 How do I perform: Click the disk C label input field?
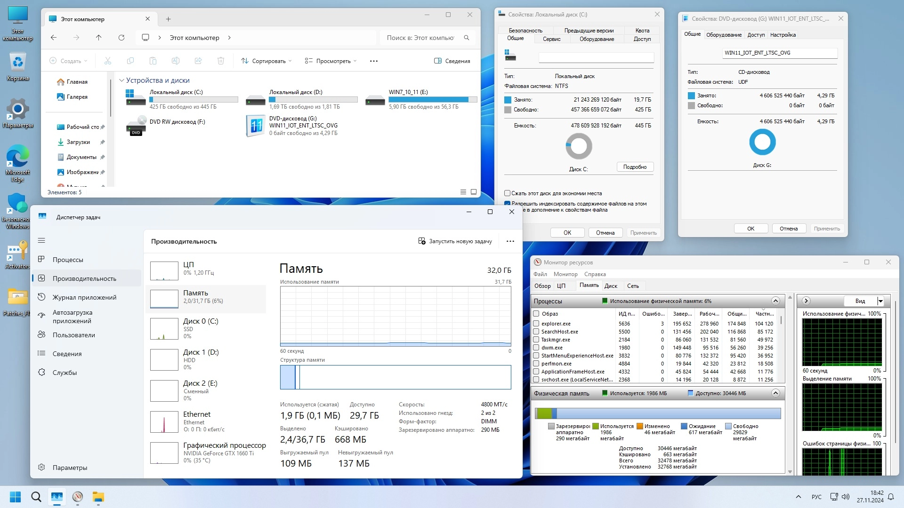pyautogui.click(x=596, y=57)
